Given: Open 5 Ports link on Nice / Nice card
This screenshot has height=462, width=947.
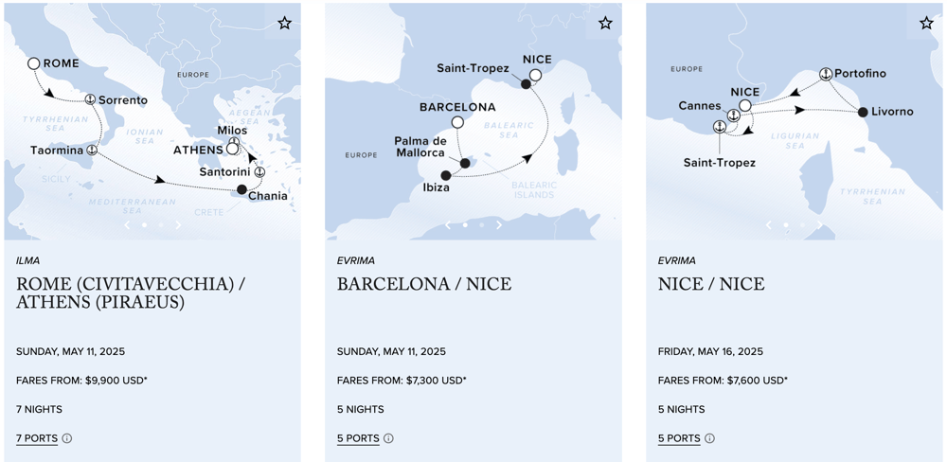Looking at the screenshot, I should pyautogui.click(x=679, y=438).
